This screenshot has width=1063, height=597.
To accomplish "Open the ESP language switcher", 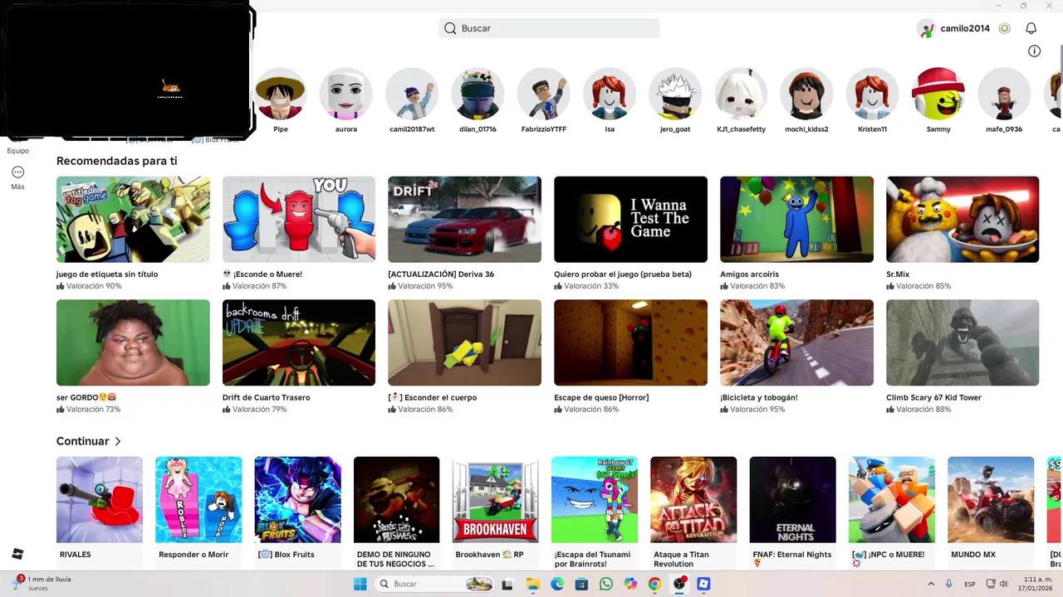I will tap(970, 584).
